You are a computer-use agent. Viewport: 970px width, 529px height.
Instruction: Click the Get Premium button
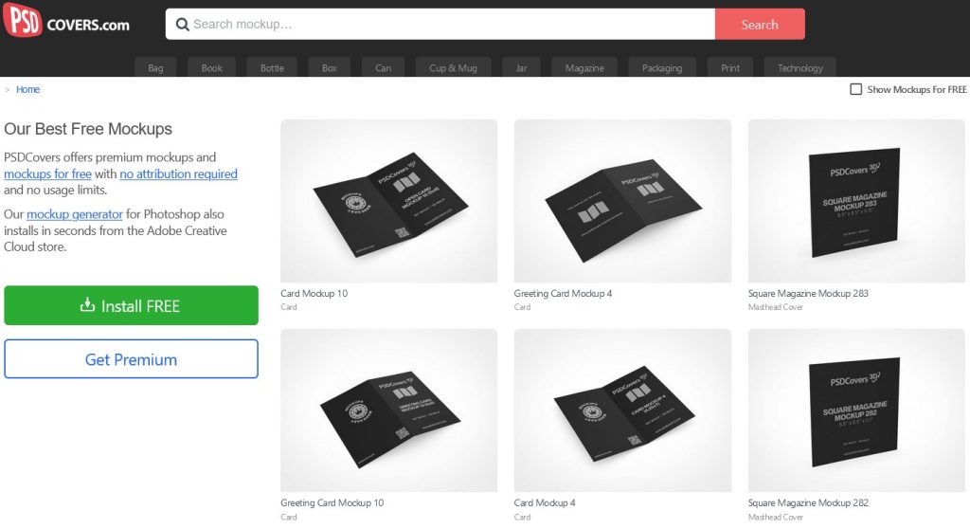click(131, 359)
